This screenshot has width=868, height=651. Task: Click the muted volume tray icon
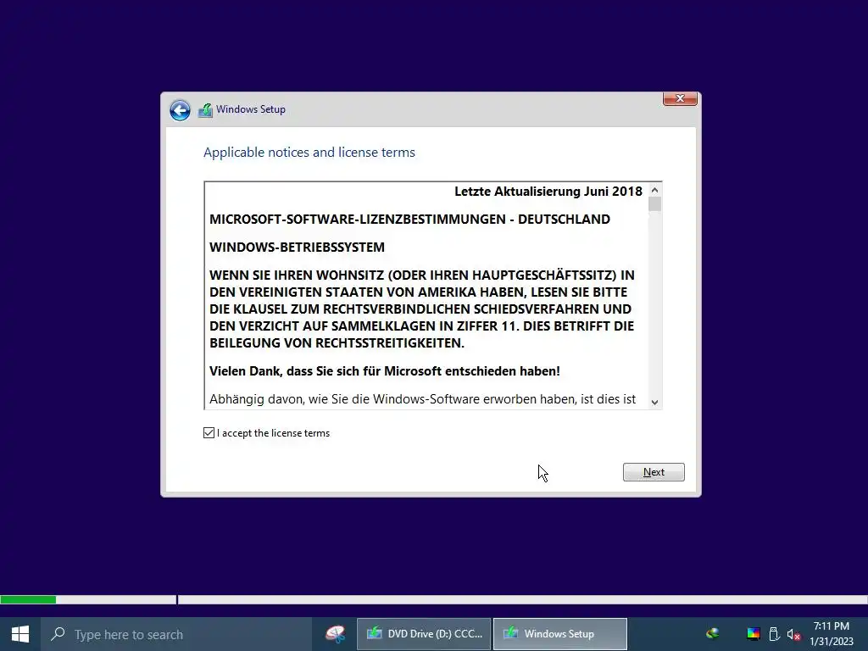coord(793,634)
